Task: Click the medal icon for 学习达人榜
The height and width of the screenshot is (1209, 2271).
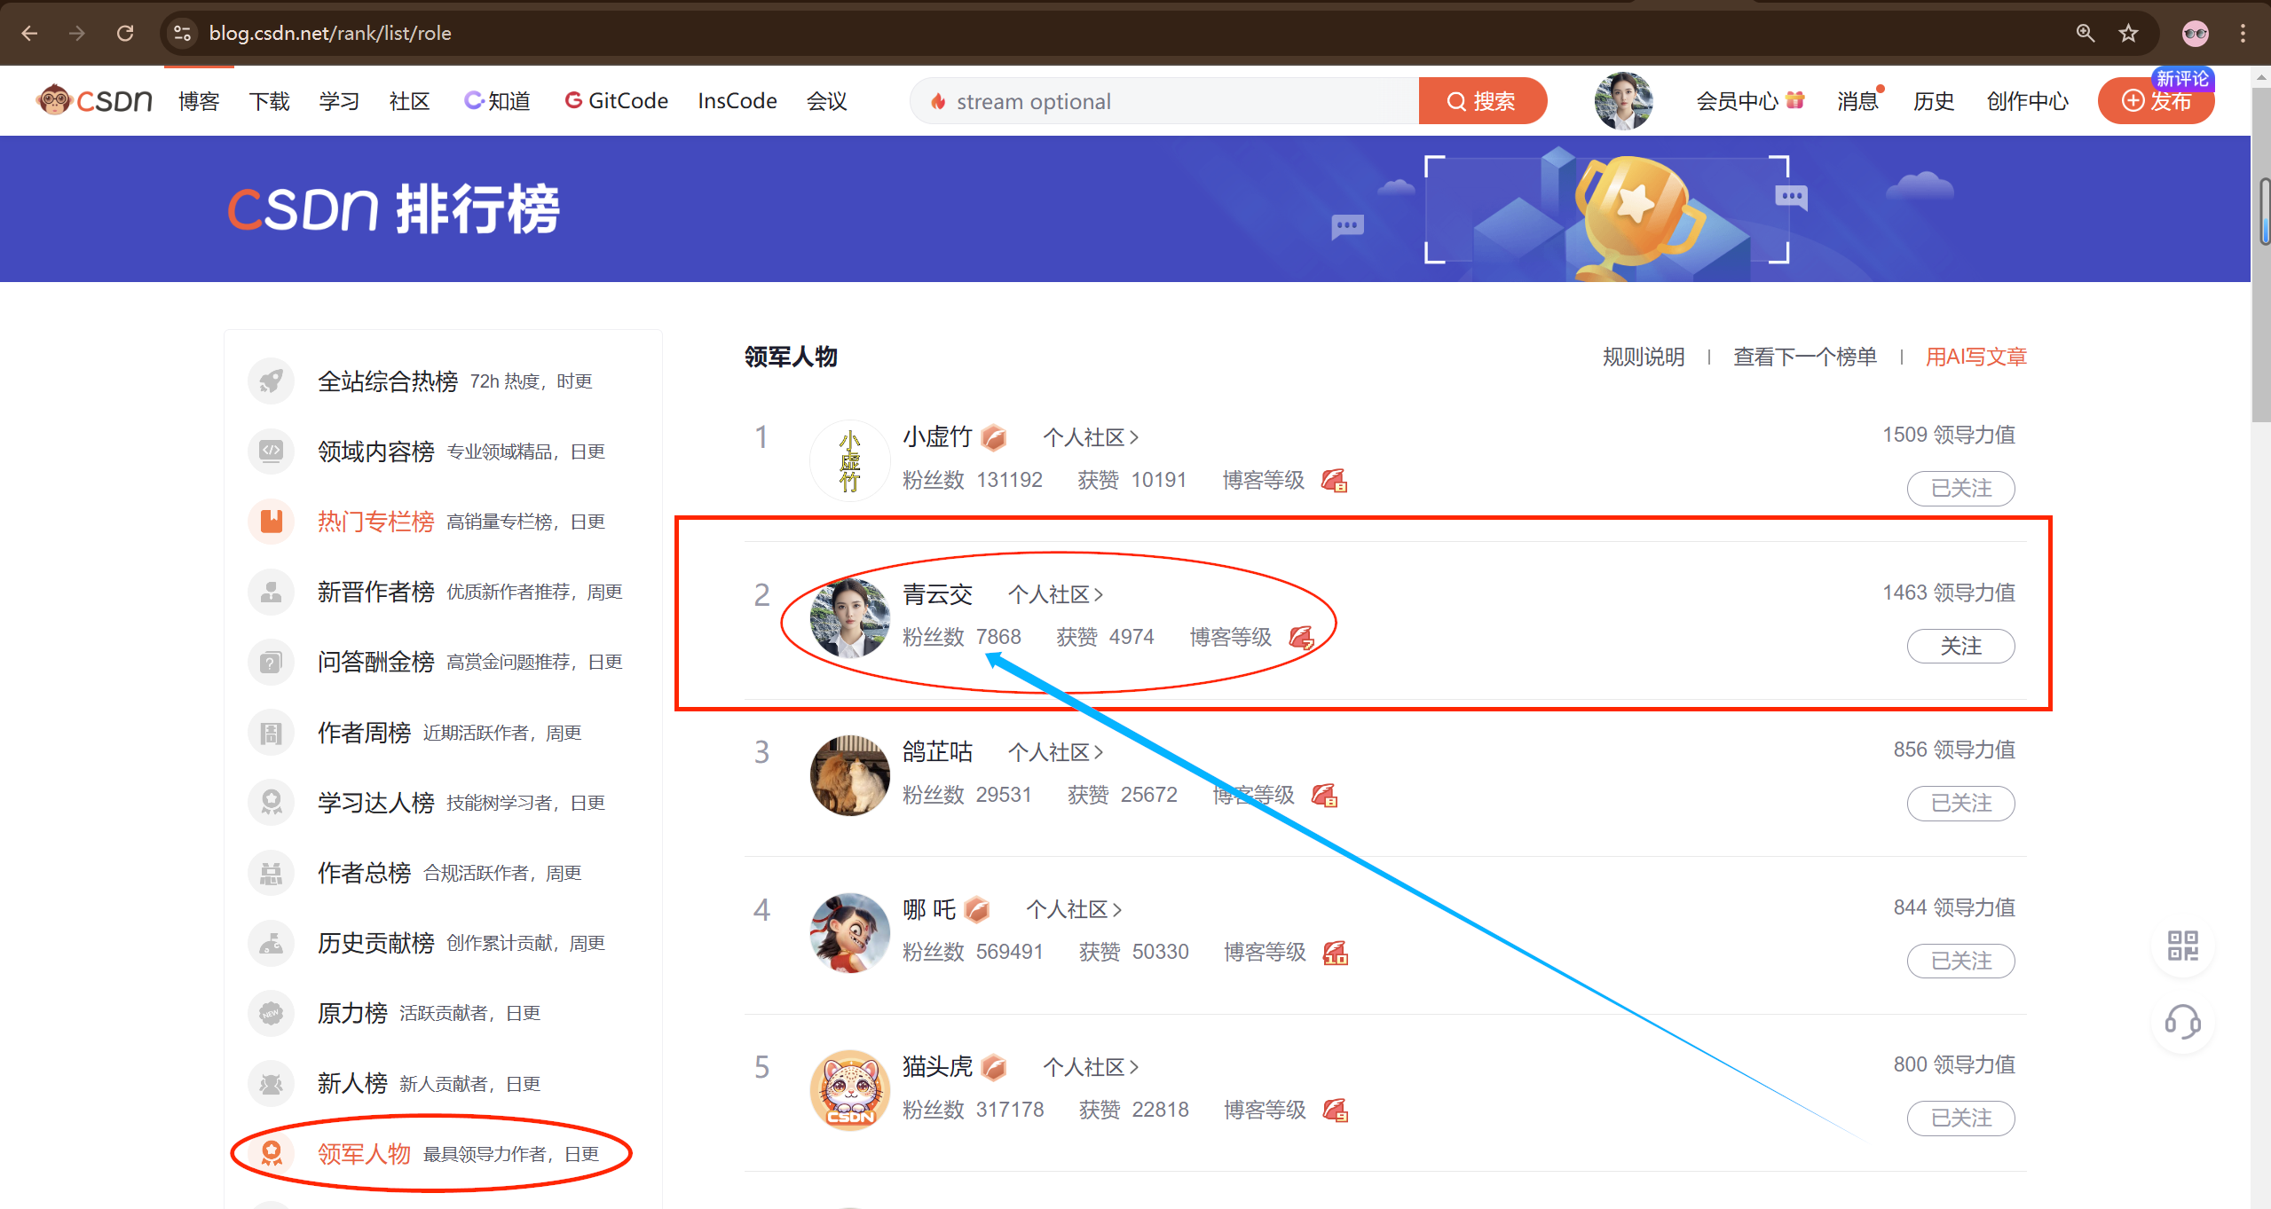Action: point(271,803)
